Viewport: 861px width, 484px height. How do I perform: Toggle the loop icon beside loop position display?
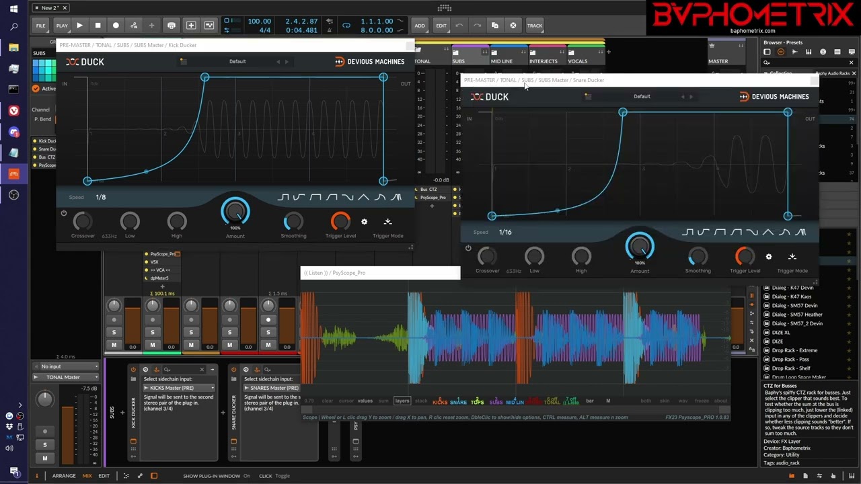point(346,26)
